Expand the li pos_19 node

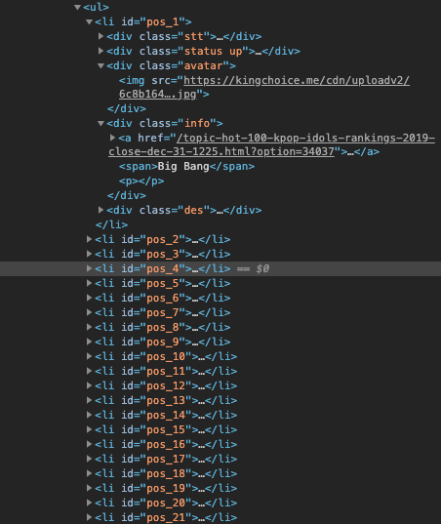tap(89, 488)
